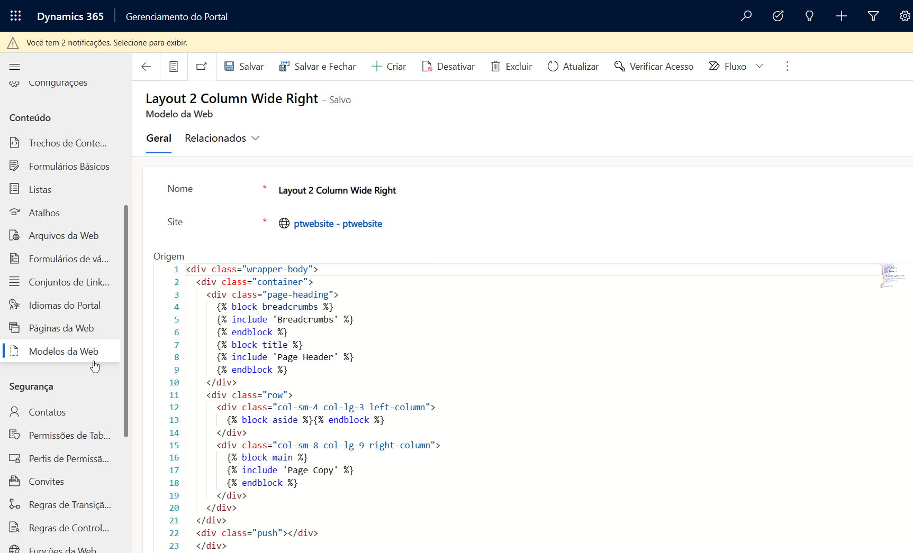The image size is (913, 553).
Task: Go back with the arrow icon
Action: click(147, 67)
